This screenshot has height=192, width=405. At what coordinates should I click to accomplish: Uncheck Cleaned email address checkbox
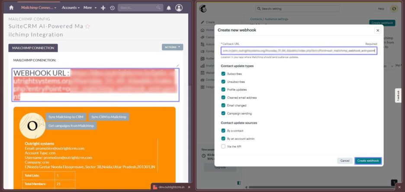tap(223, 98)
